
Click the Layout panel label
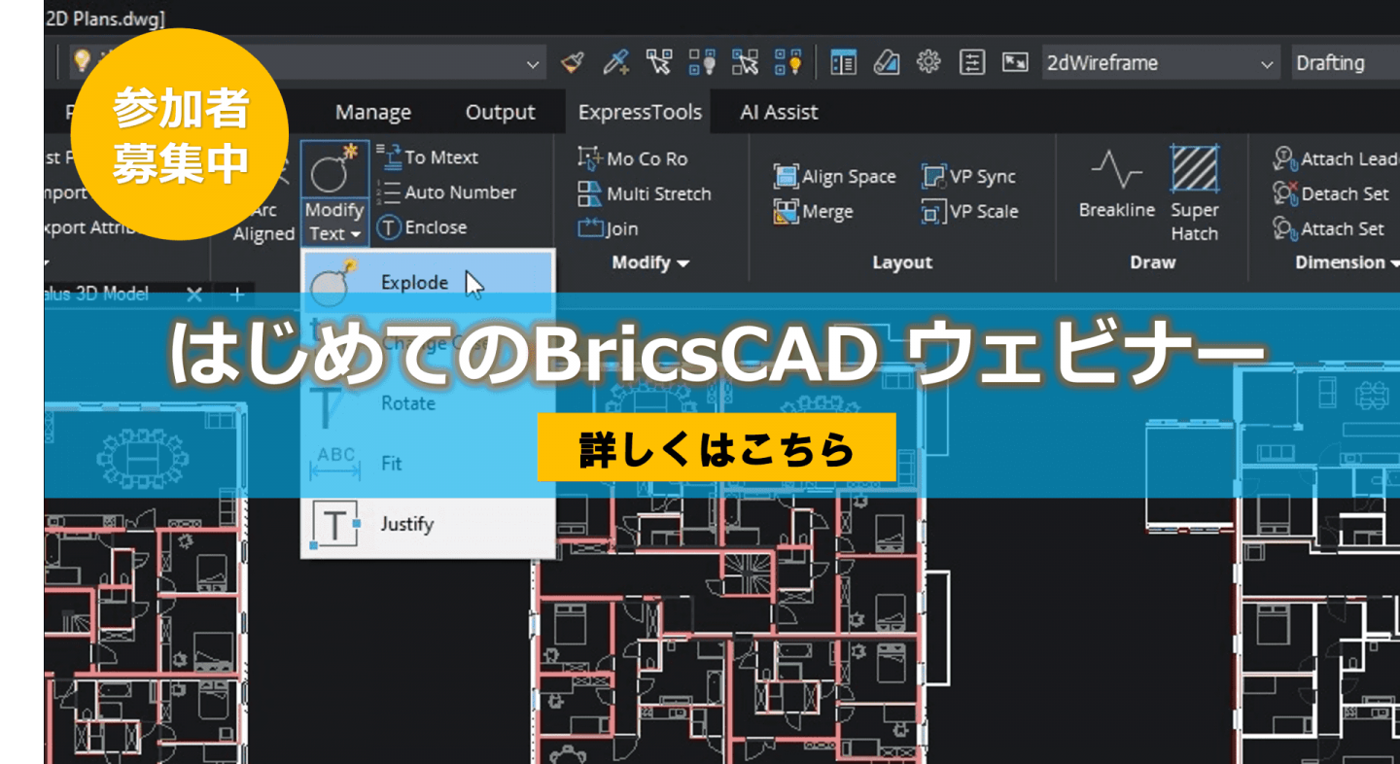coord(902,262)
